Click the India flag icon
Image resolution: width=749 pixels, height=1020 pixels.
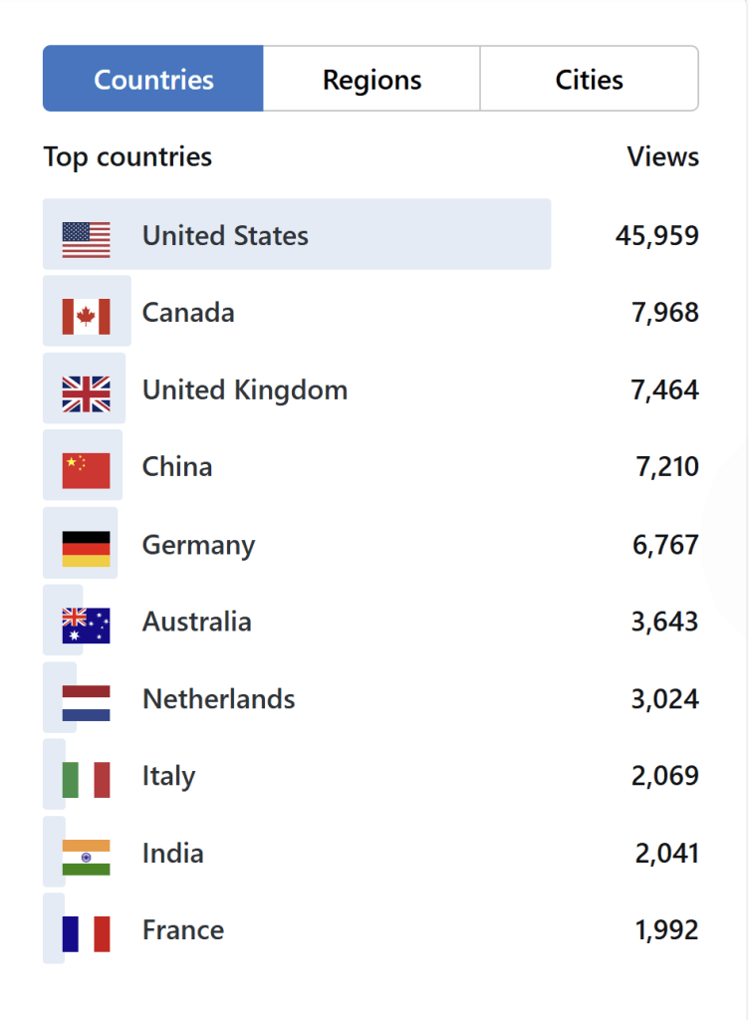86,857
